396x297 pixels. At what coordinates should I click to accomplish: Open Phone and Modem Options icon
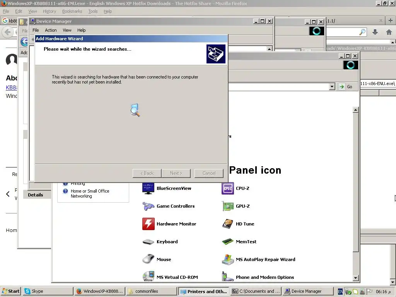click(227, 276)
